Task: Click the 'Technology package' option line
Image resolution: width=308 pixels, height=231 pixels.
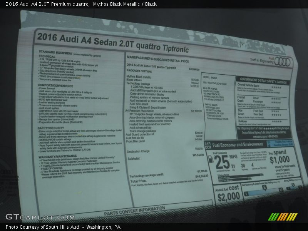Action: coord(138,84)
